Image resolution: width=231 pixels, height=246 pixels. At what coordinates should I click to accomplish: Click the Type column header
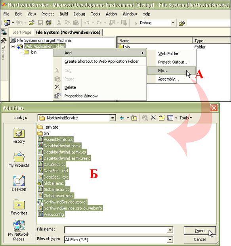pos(212,41)
